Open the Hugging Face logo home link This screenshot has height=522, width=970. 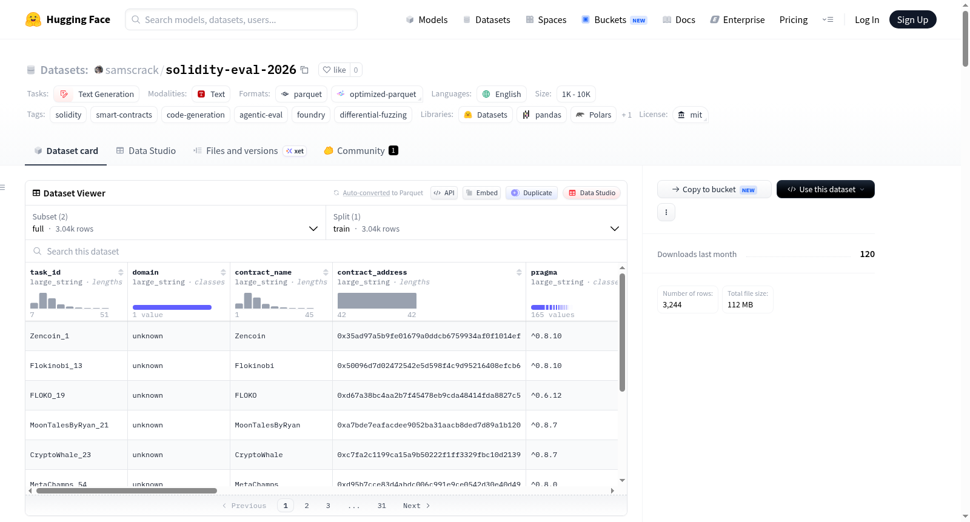pos(68,19)
